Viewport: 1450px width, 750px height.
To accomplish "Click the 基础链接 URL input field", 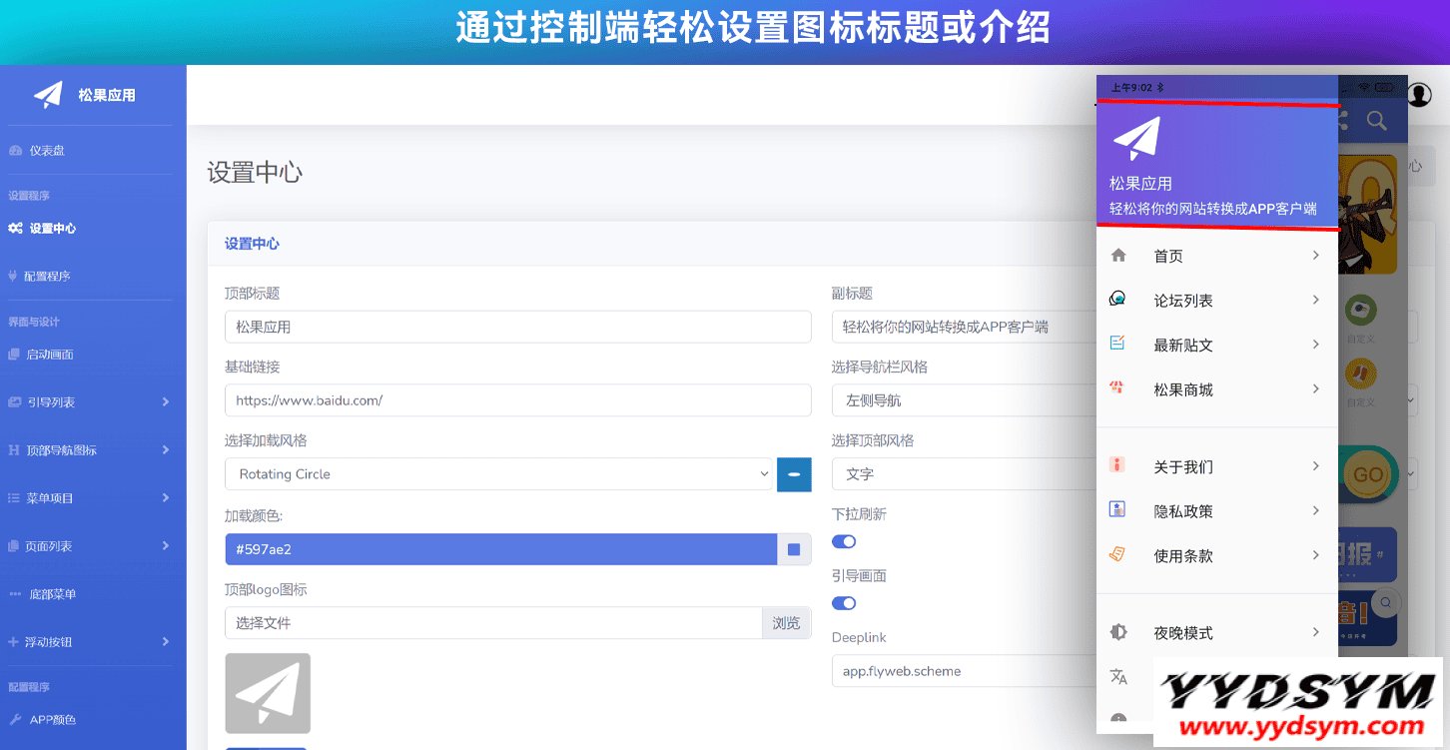I will 517,400.
